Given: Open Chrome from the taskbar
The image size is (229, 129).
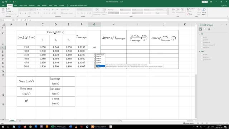Looking at the screenshot, I should point(30,126).
